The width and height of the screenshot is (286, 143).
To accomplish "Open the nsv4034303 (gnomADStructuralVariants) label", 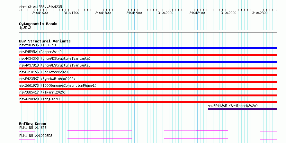I will (x=55, y=58).
